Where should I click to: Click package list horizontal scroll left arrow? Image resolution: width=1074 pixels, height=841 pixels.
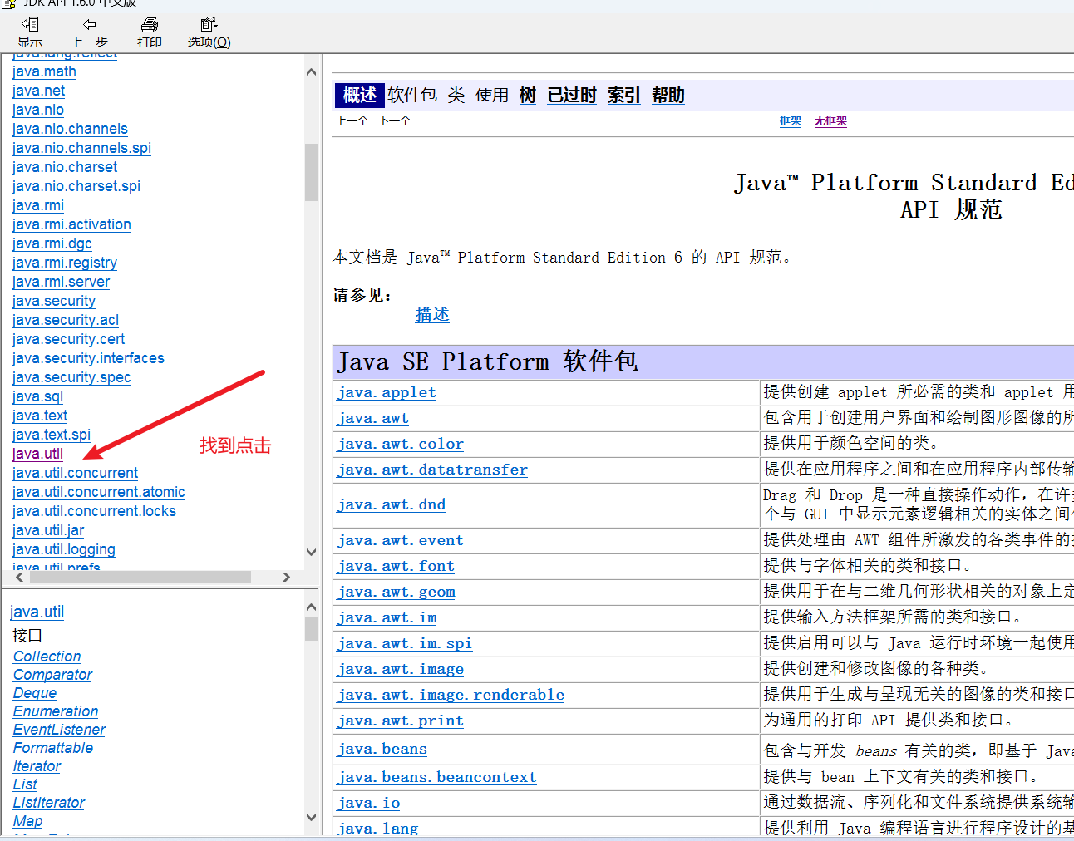tap(19, 577)
